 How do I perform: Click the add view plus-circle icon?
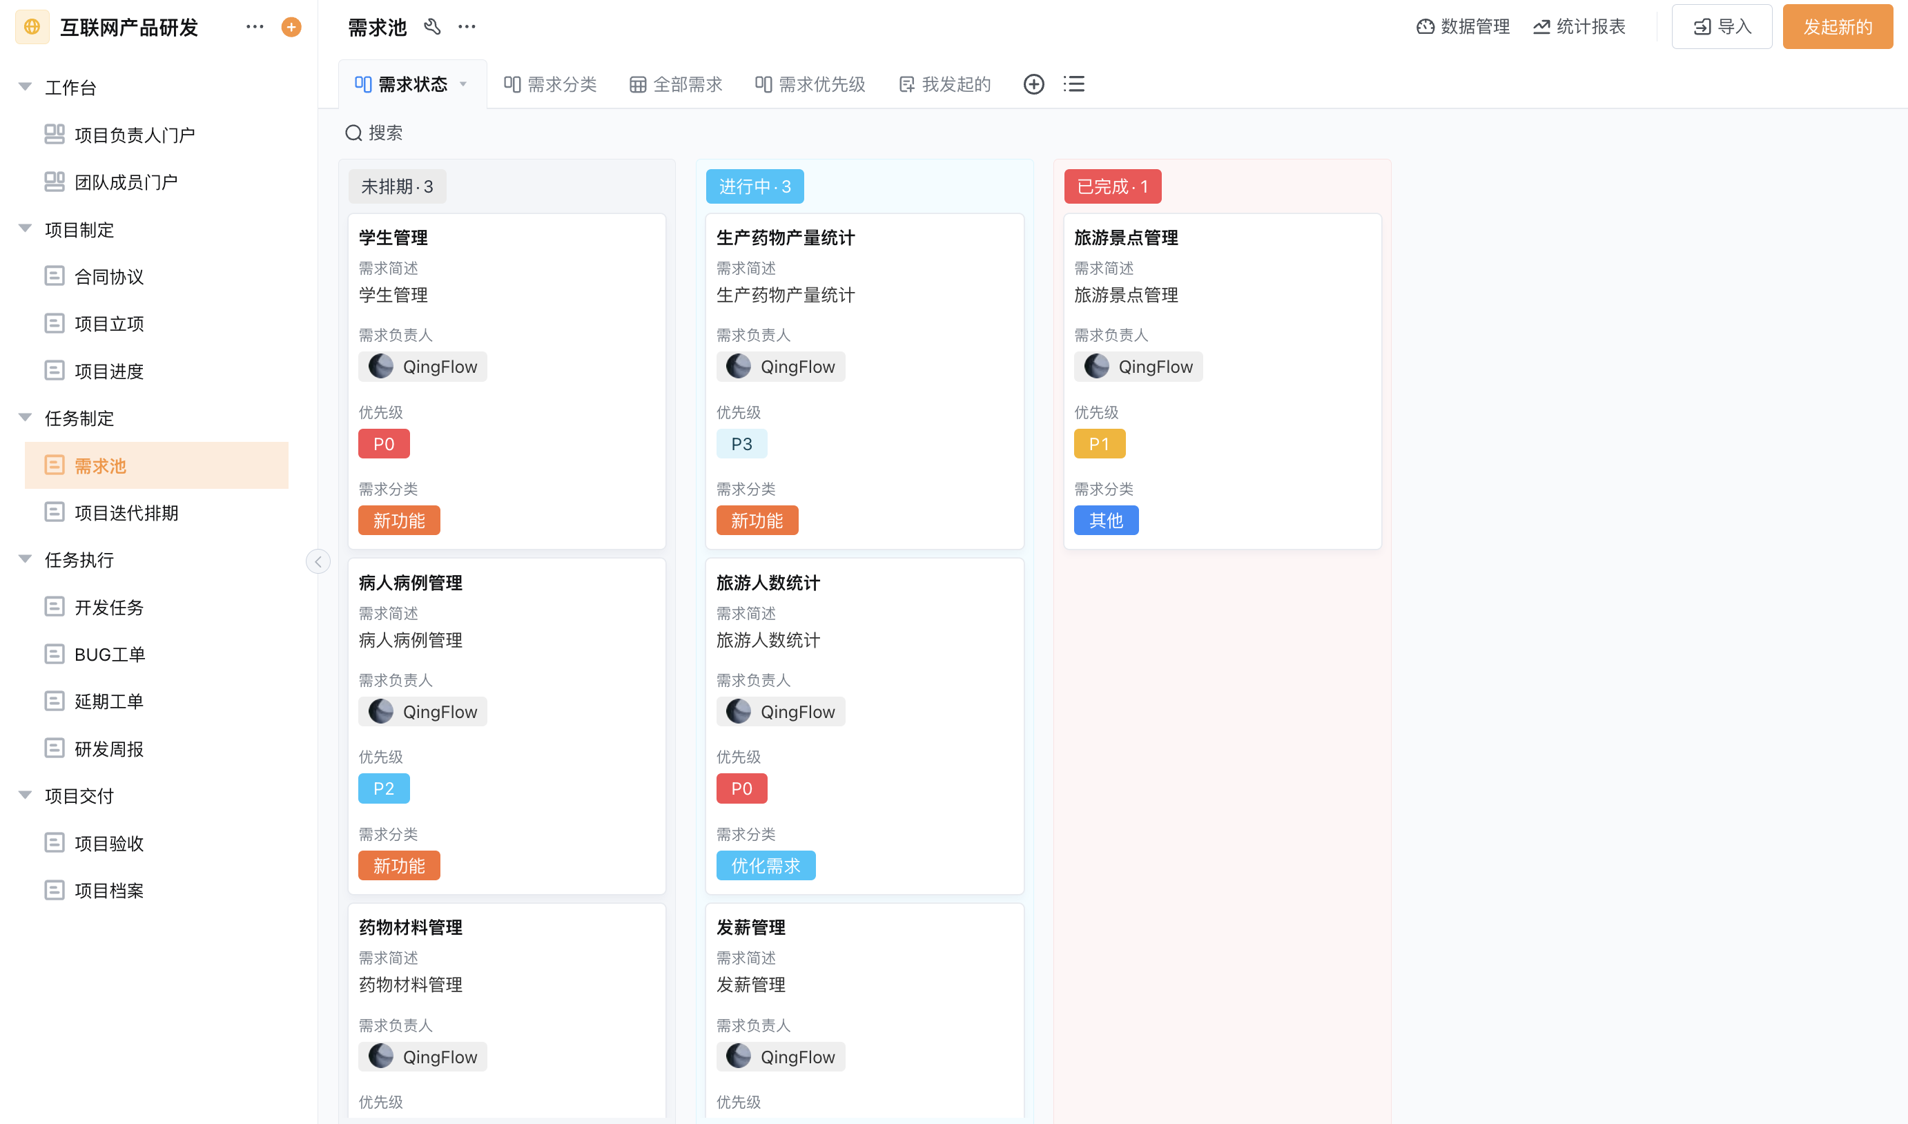pos(1033,84)
